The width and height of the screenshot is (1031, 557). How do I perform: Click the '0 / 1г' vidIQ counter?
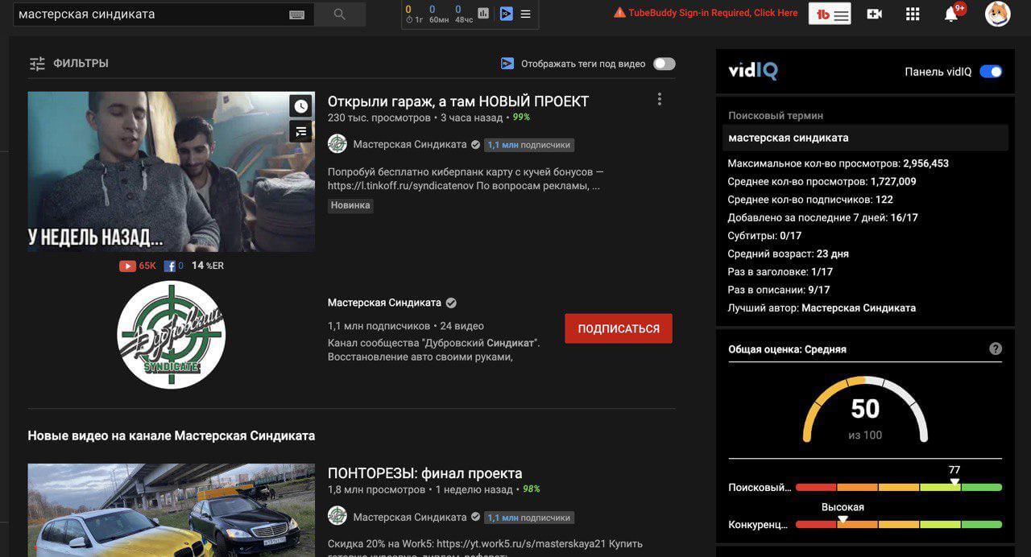click(413, 14)
